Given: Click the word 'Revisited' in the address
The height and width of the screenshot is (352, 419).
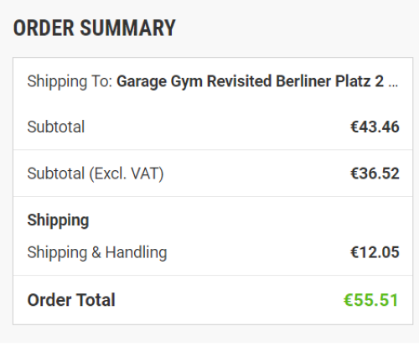Looking at the screenshot, I should pyautogui.click(x=240, y=81).
